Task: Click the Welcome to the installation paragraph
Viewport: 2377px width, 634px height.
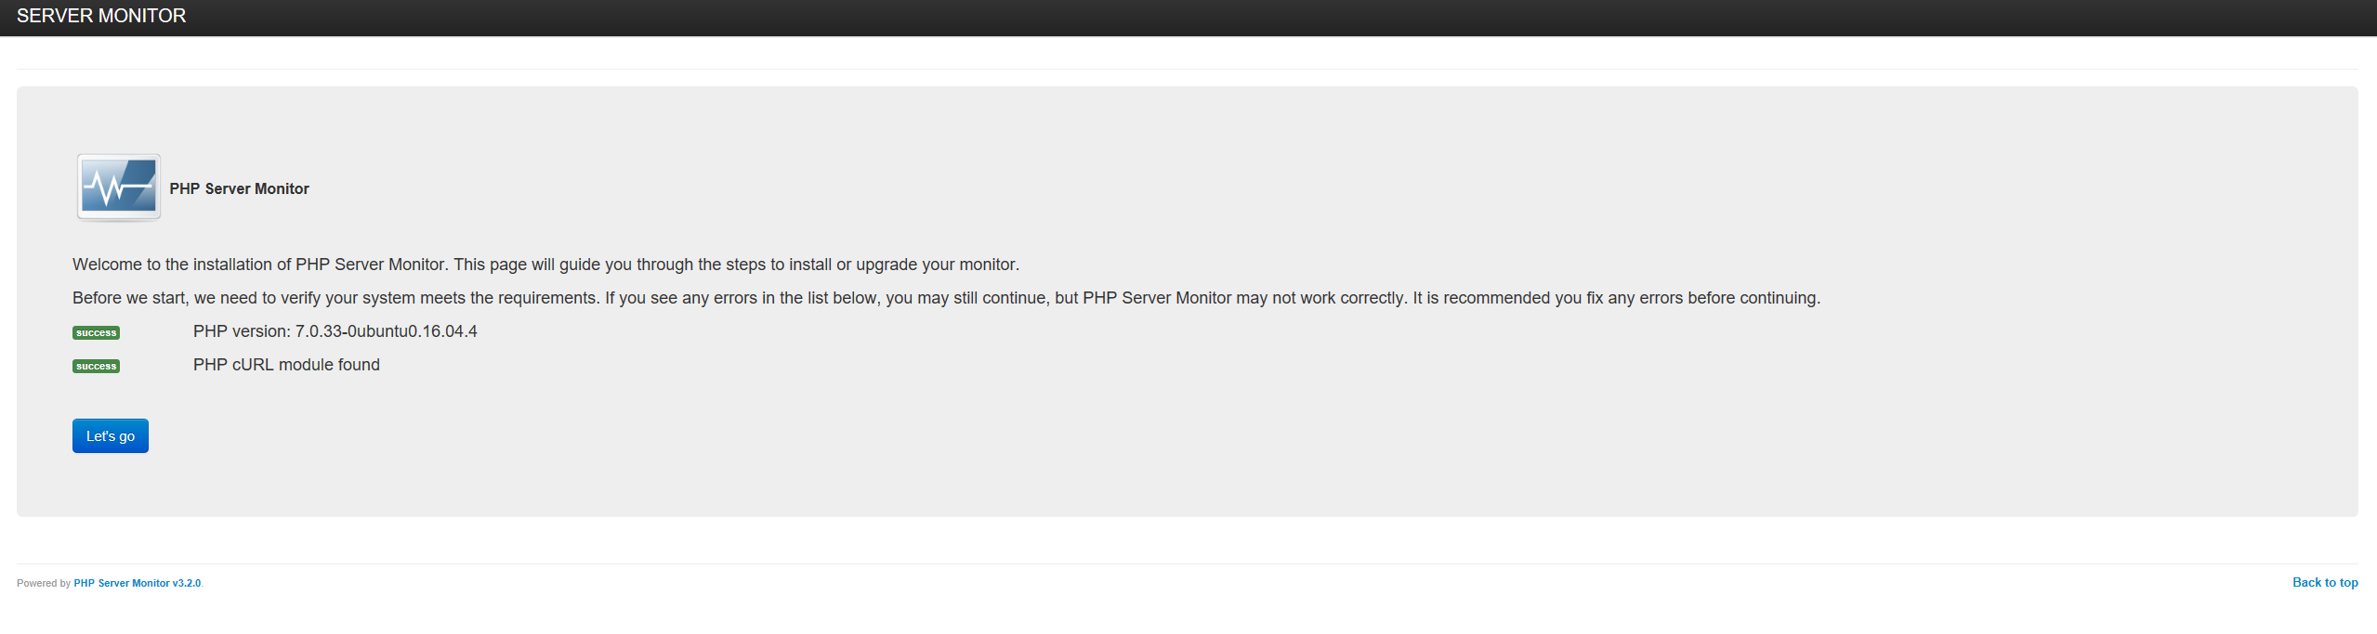Action: tap(545, 265)
